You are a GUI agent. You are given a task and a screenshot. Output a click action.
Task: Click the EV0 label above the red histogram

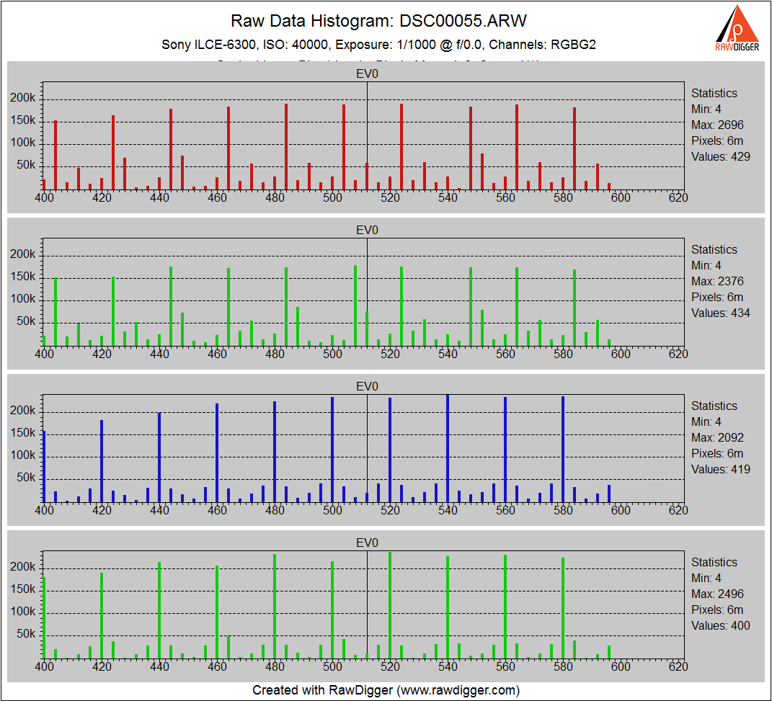tap(368, 73)
